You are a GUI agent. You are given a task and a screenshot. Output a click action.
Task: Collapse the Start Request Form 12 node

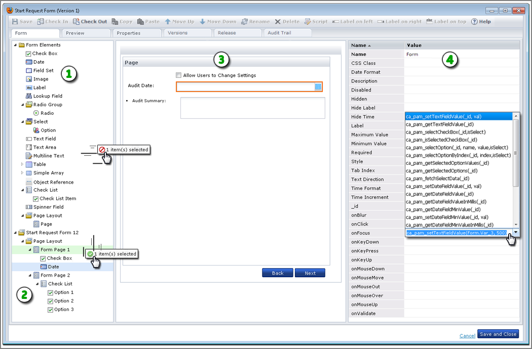(x=16, y=232)
